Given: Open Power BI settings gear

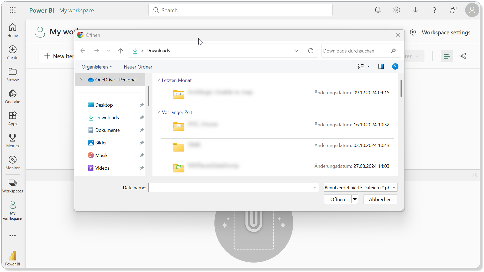Looking at the screenshot, I should 396,10.
